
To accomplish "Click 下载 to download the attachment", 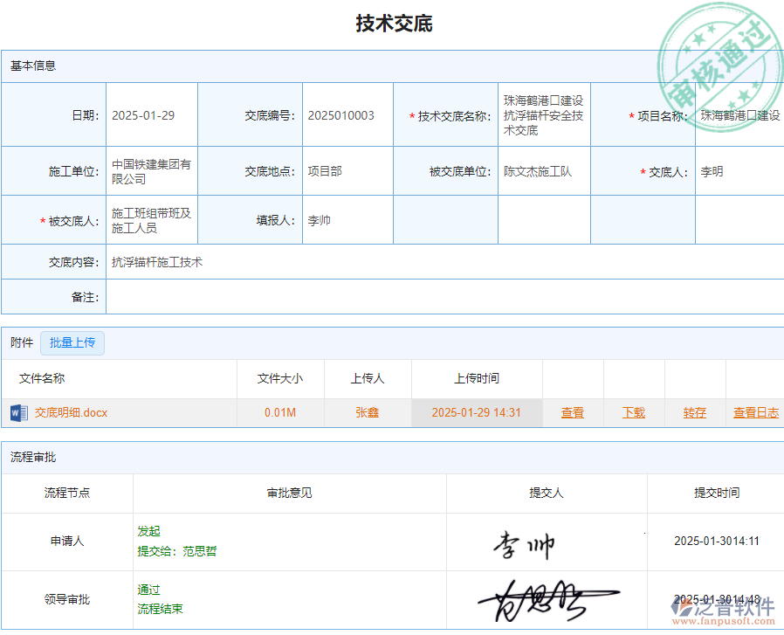I will pyautogui.click(x=633, y=411).
